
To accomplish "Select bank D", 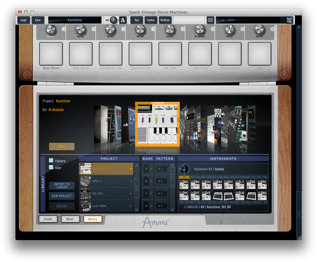I will click(x=146, y=206).
